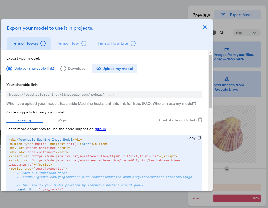Click the 'label-container' div code line
The height and width of the screenshot is (208, 268).
click(39, 152)
